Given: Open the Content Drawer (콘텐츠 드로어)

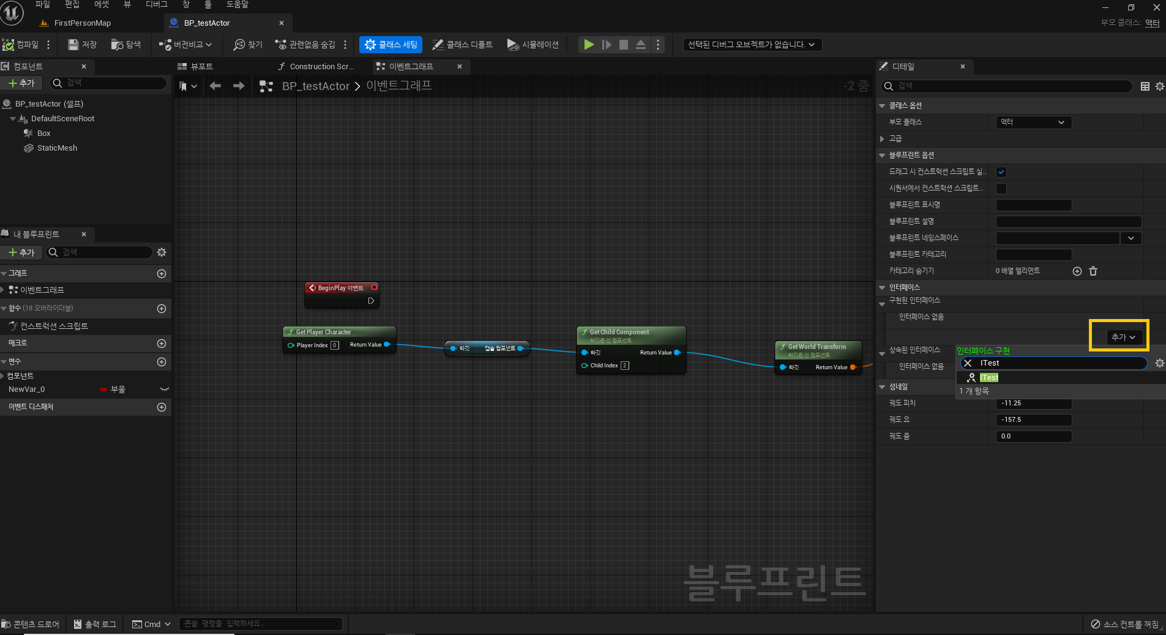Looking at the screenshot, I should pyautogui.click(x=31, y=624).
